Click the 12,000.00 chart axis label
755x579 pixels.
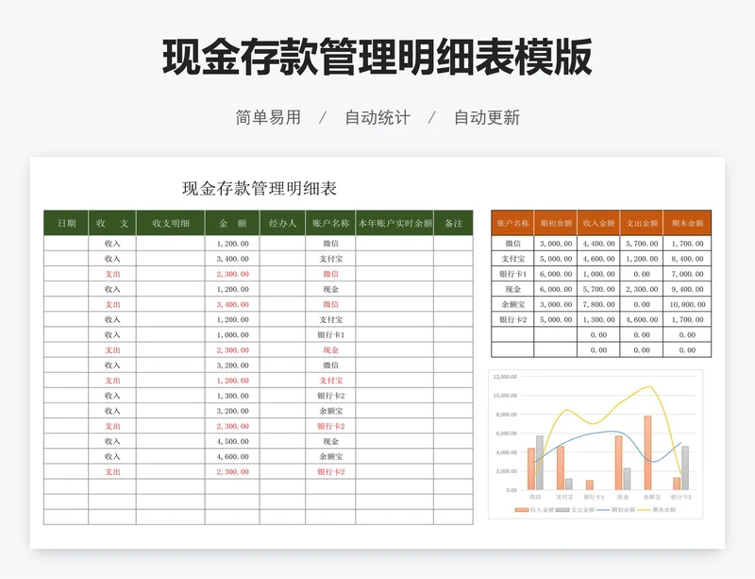coord(505,377)
